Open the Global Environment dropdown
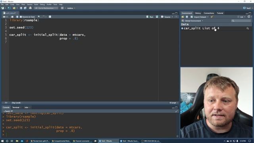The image size is (254, 143). point(192,21)
